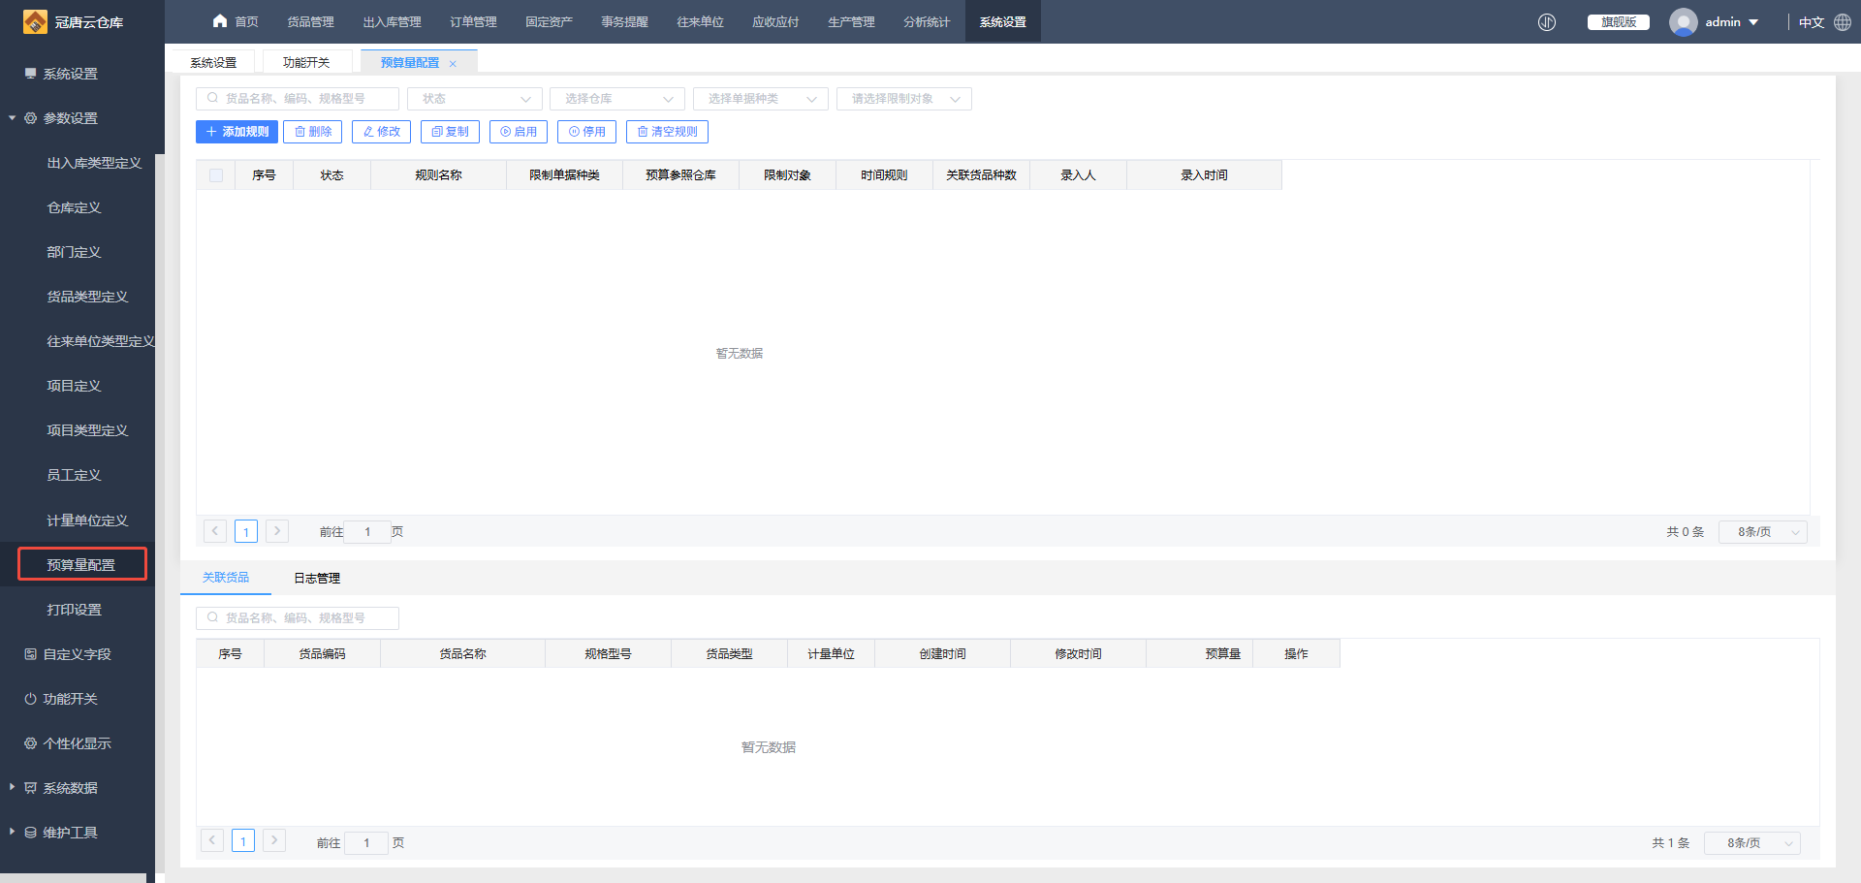Click the 维护工具 sidebar icon

click(x=30, y=833)
